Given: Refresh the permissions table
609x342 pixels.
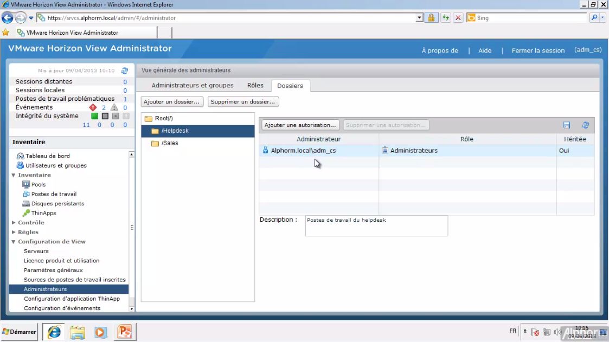Looking at the screenshot, I should [x=585, y=125].
